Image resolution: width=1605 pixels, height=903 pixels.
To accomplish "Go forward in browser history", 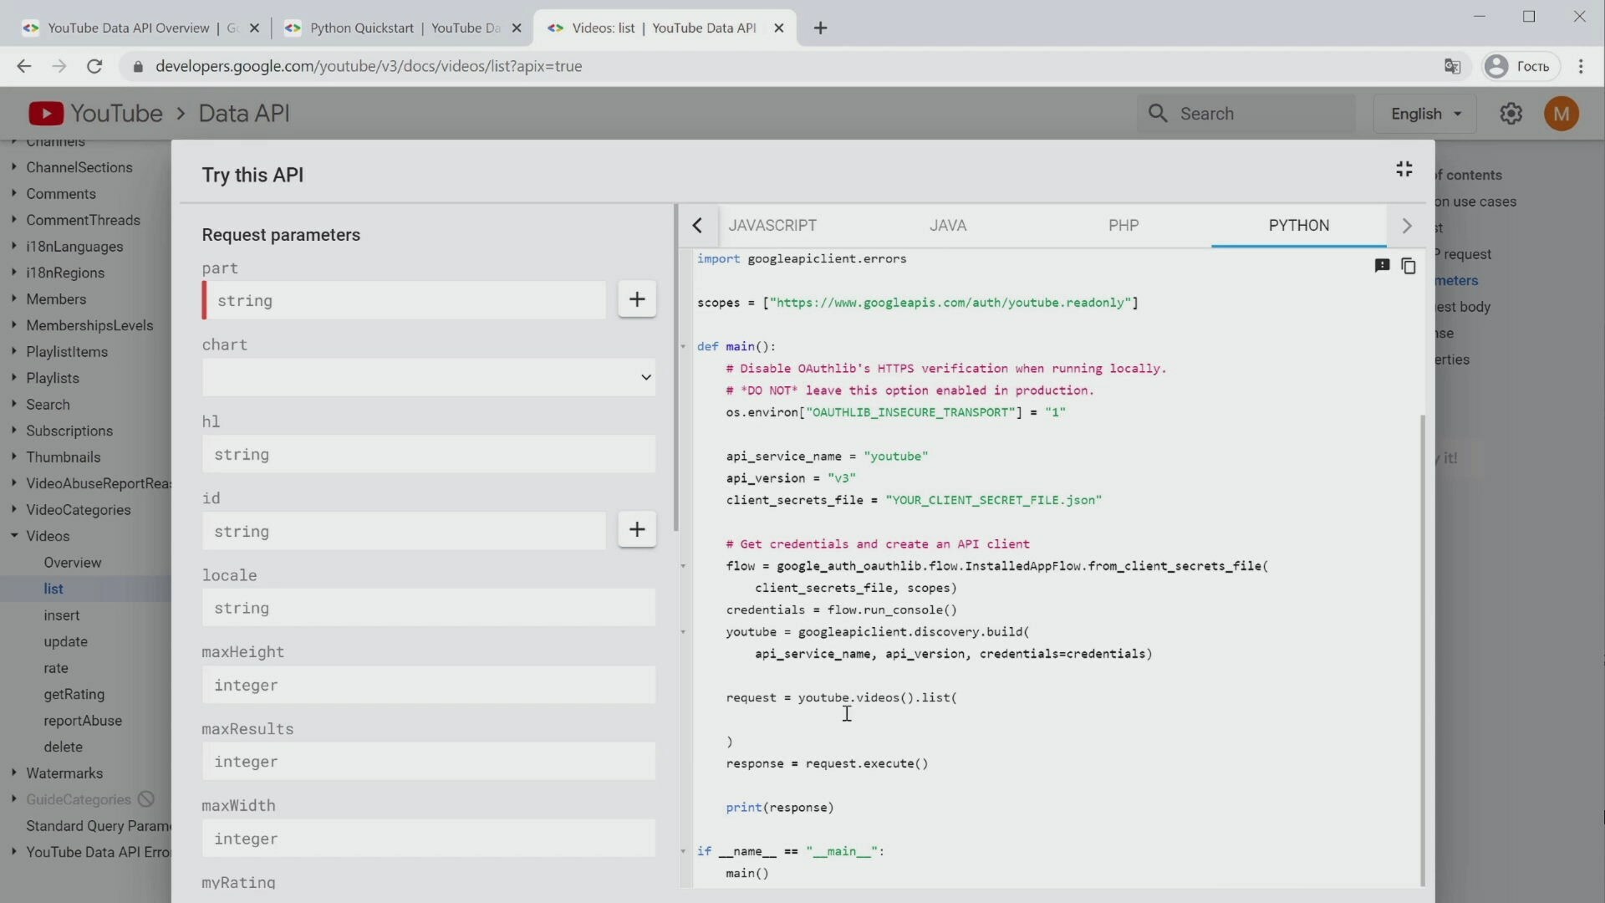I will pos(59,66).
